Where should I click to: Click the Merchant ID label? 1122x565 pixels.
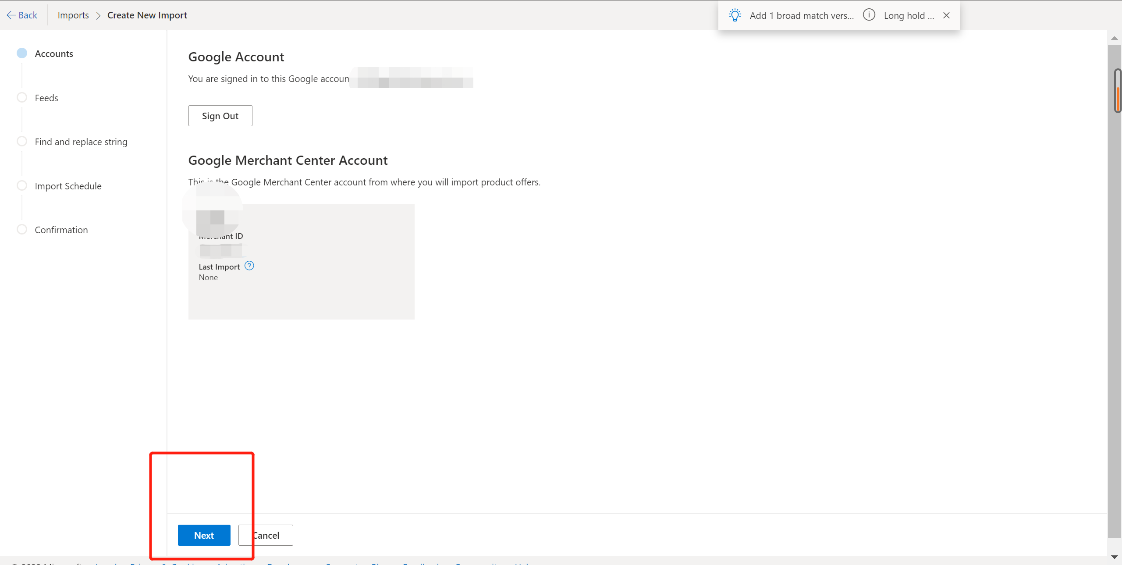point(221,236)
